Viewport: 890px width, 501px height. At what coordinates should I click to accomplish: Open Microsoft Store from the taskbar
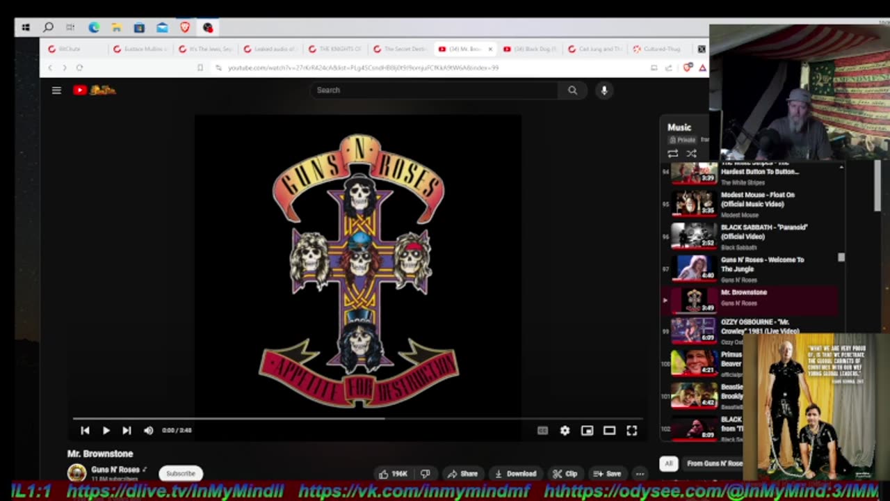click(x=139, y=28)
